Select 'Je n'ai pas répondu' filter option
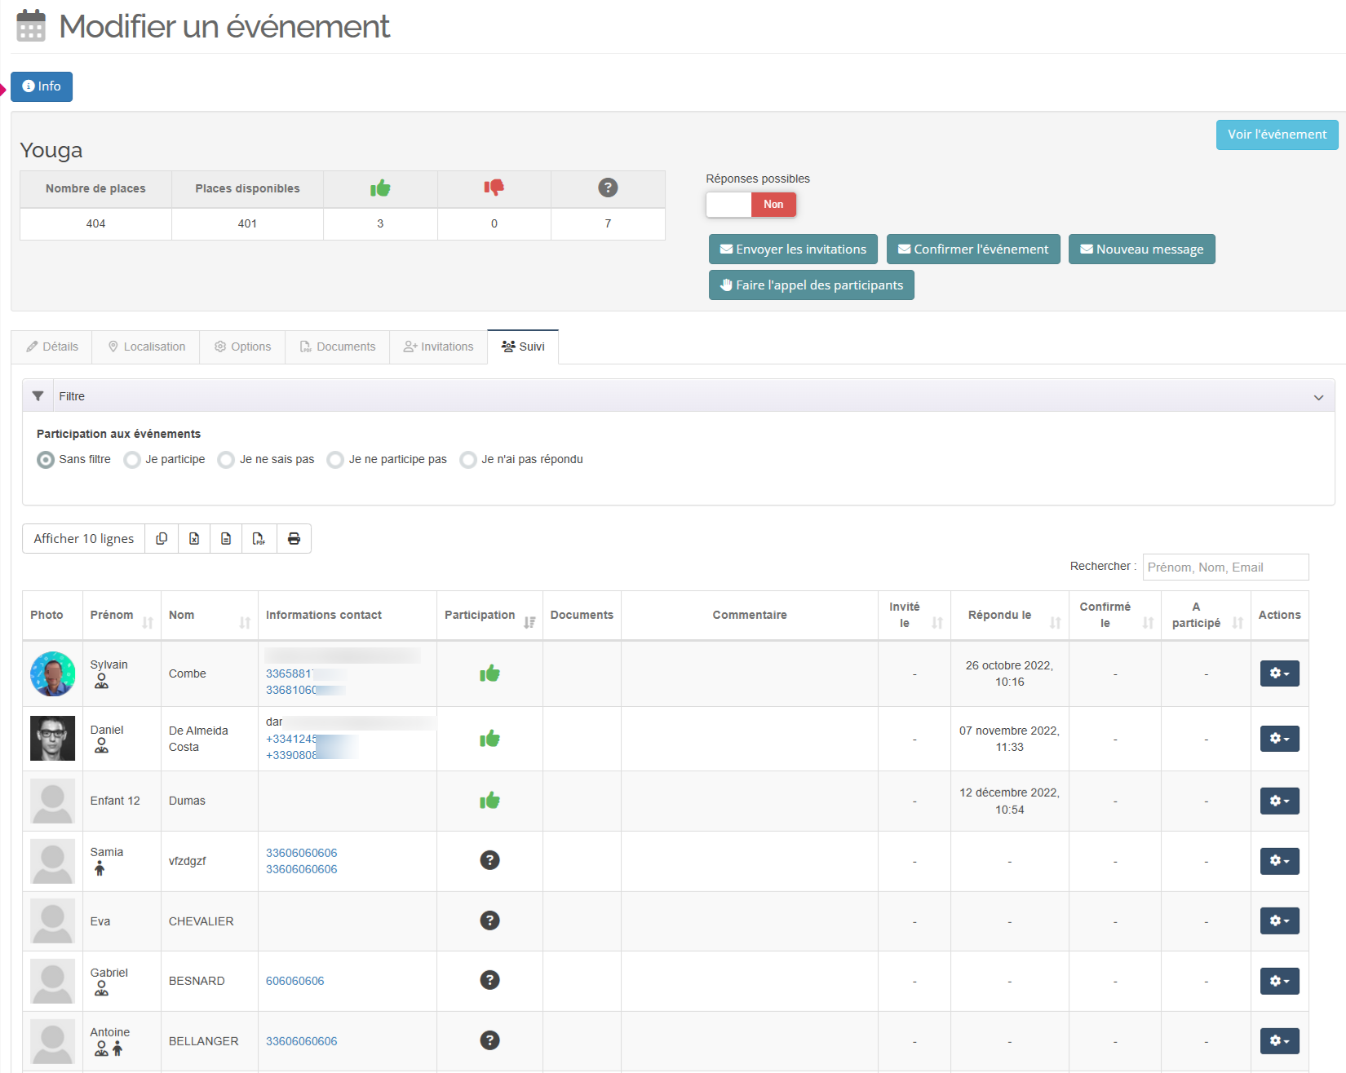Screen dimensions: 1346x1073 [x=468, y=460]
